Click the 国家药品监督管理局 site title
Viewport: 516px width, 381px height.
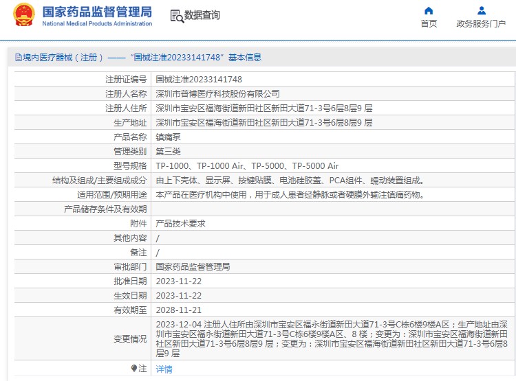click(97, 12)
